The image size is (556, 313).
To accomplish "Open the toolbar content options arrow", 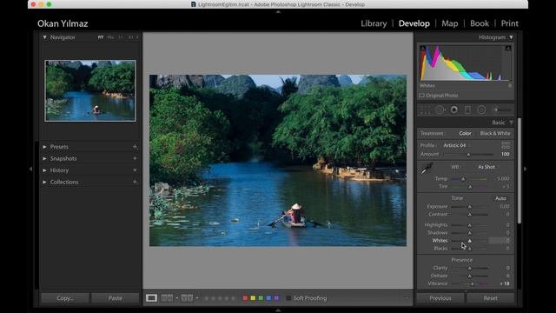I will [407, 298].
